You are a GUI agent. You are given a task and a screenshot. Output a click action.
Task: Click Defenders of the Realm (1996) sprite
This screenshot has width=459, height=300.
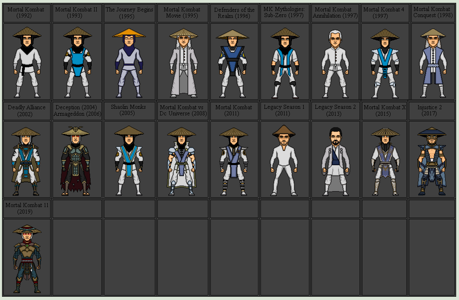(x=232, y=64)
